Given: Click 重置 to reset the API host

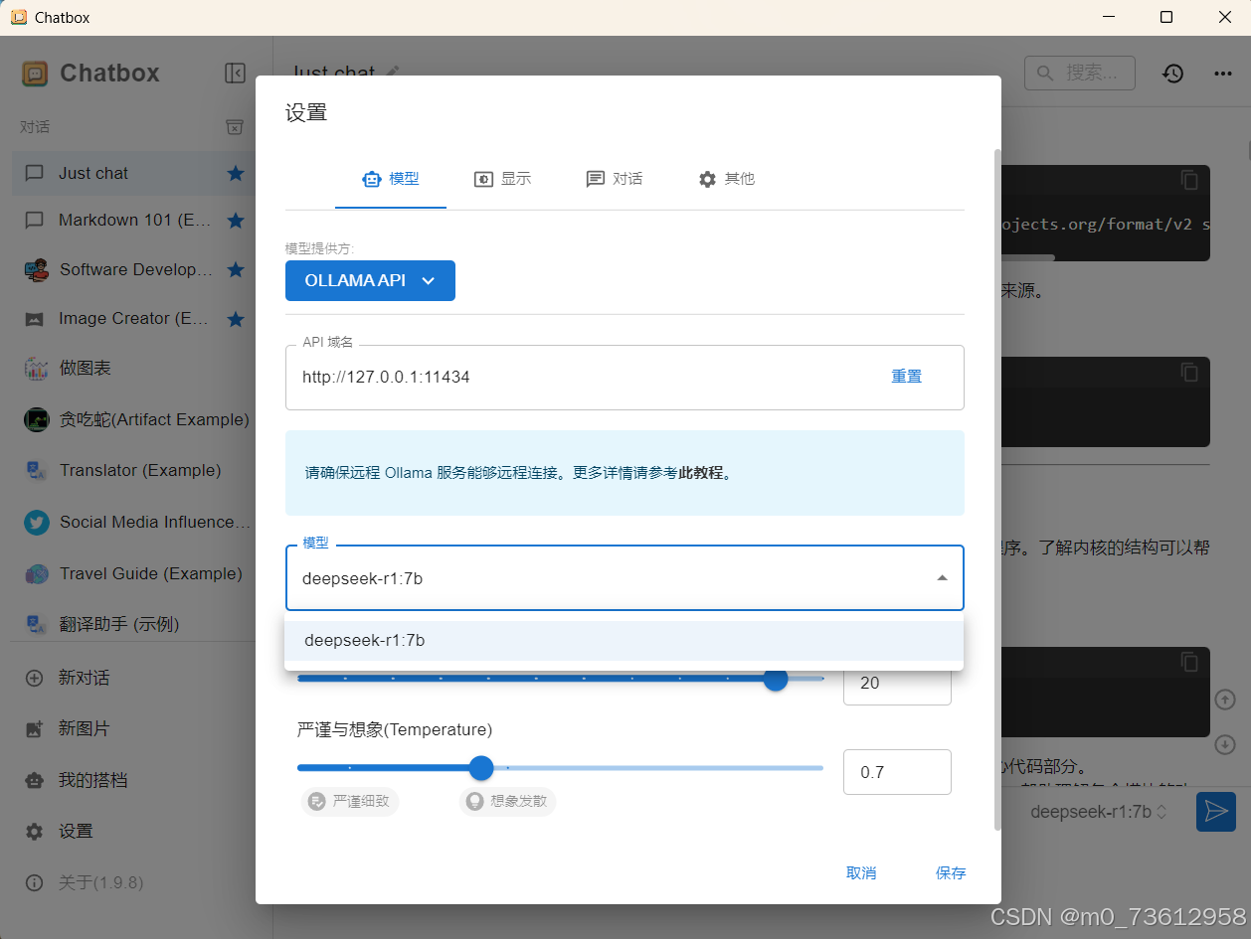Looking at the screenshot, I should click(906, 377).
